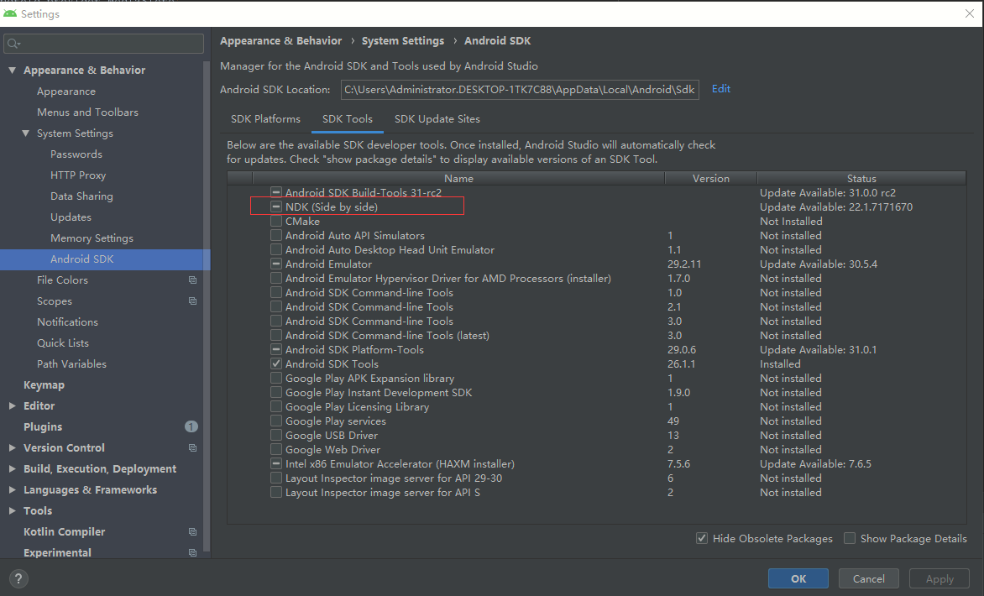984x596 pixels.
Task: Enable the CMake checkbox
Action: pos(276,221)
